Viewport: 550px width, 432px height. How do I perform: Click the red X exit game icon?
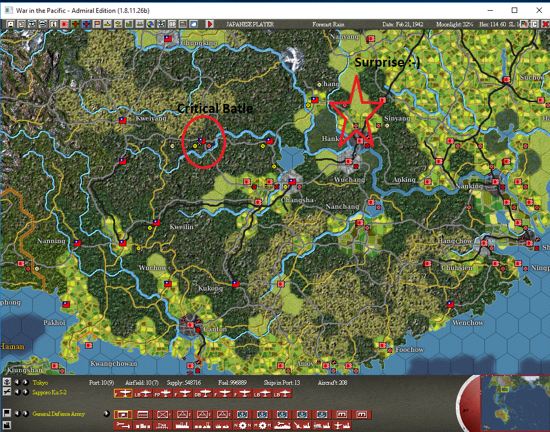pos(545,24)
